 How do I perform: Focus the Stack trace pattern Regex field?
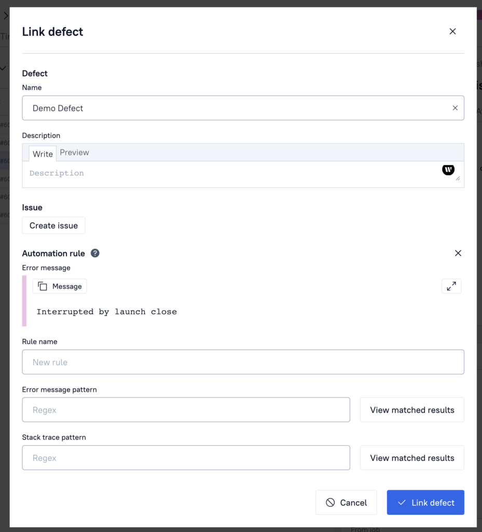(186, 458)
